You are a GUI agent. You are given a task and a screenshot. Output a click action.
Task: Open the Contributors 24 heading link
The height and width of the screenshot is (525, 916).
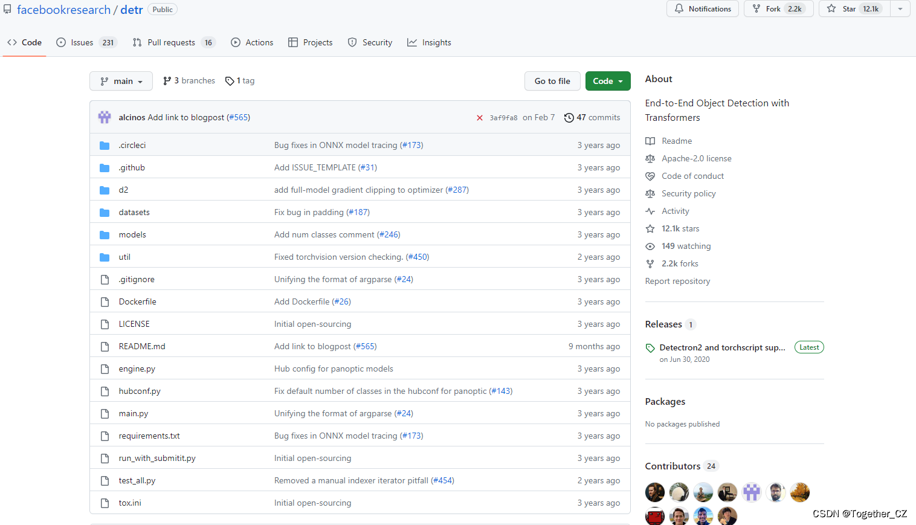[681, 466]
